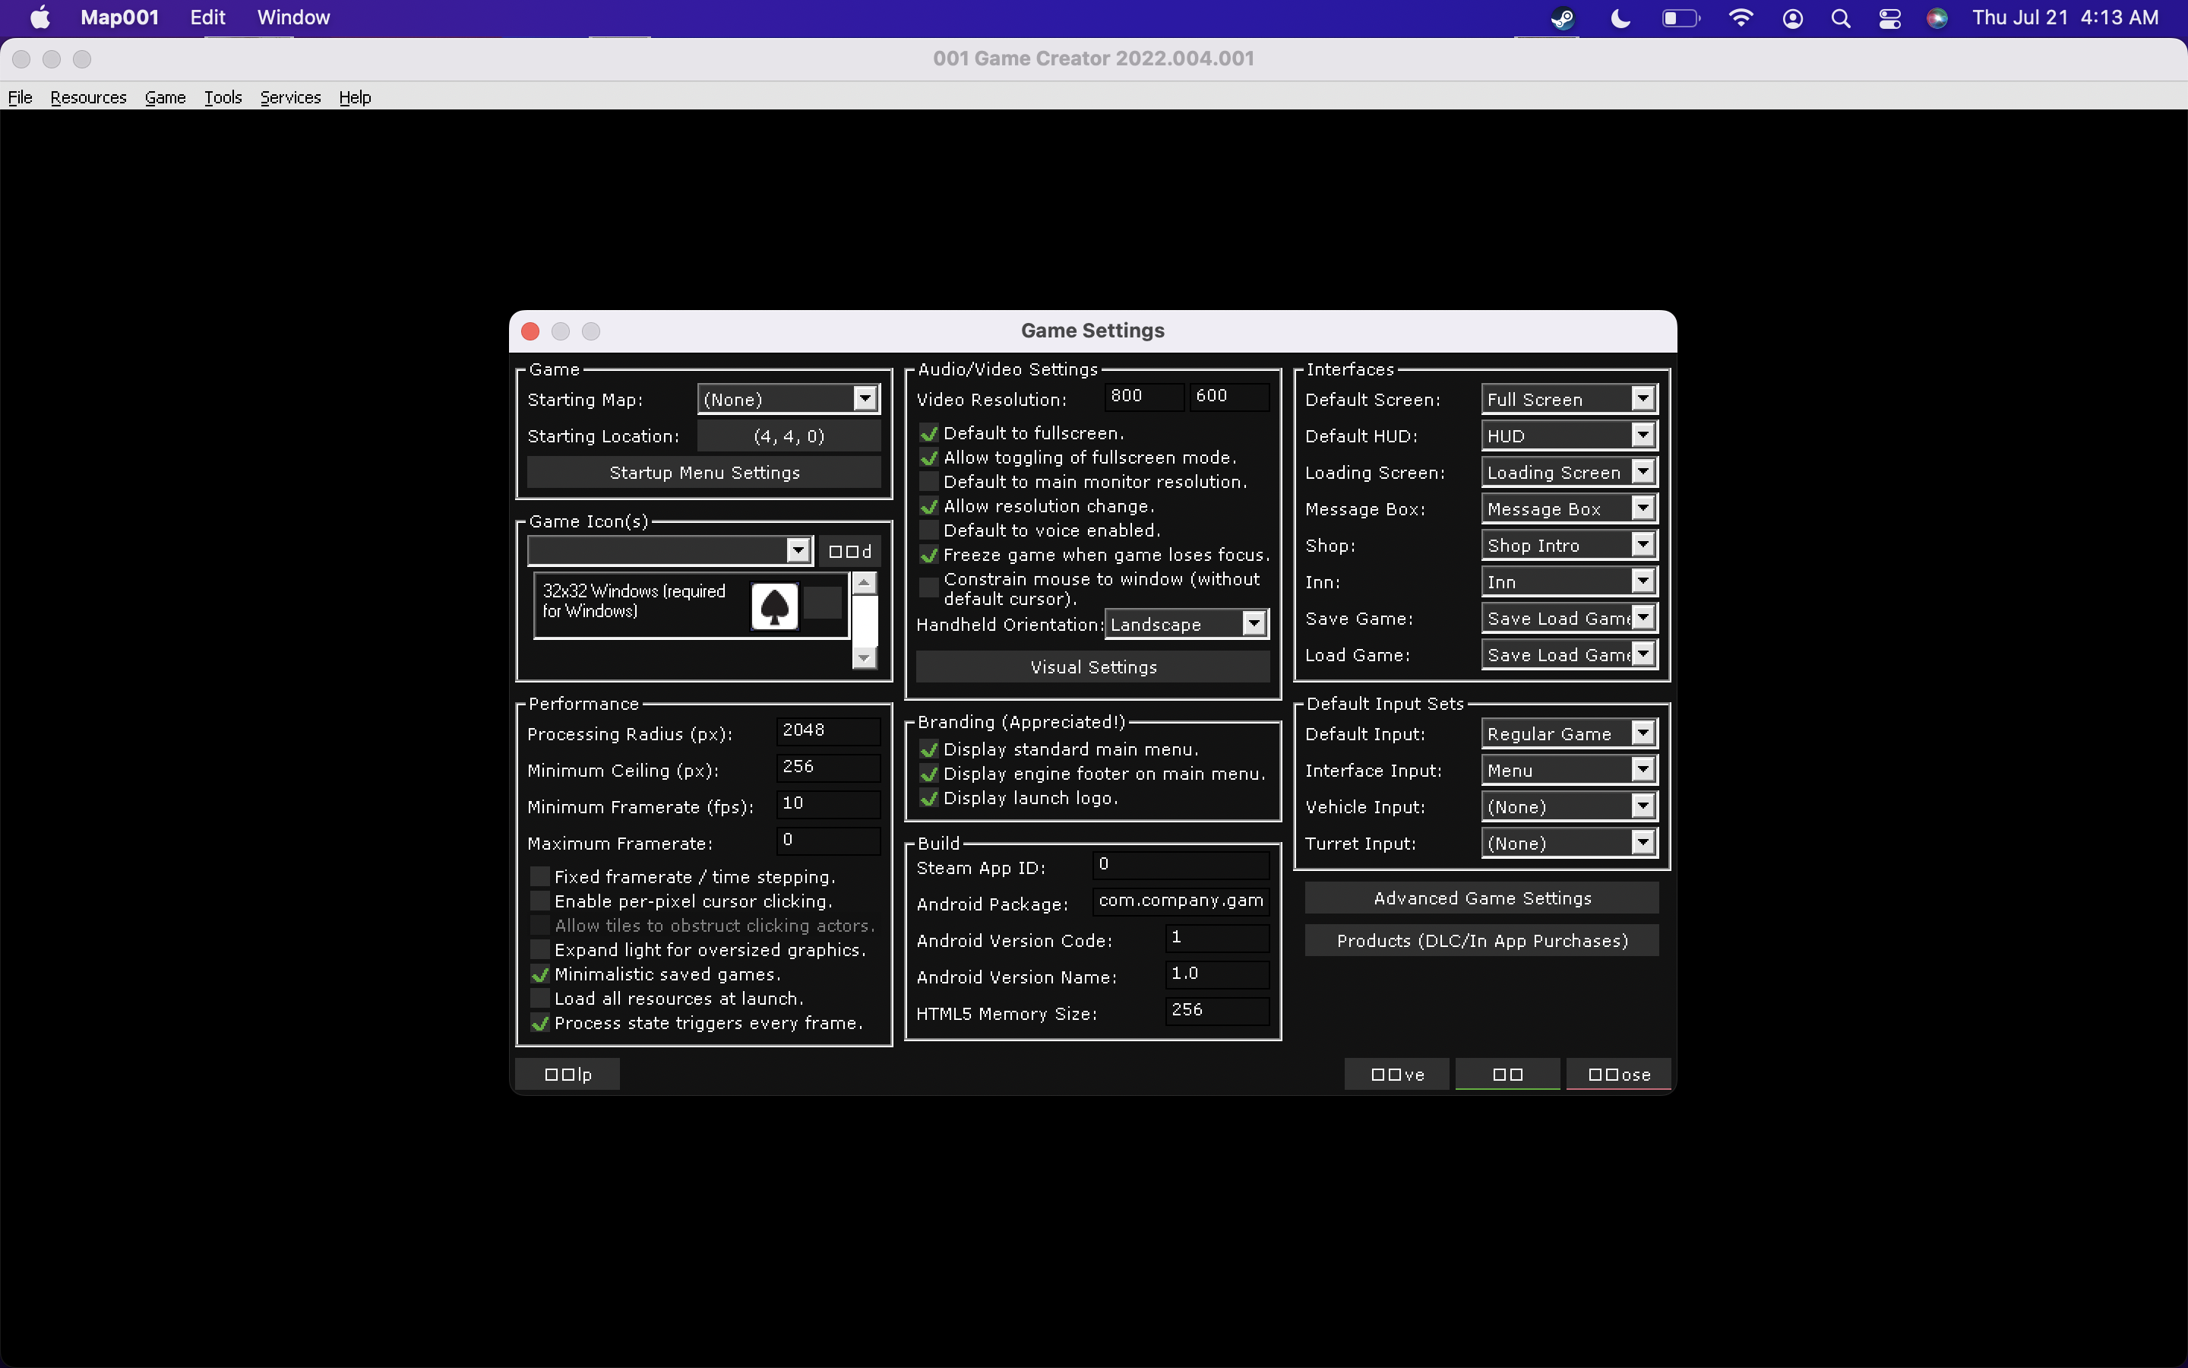Click the Steam icon in menu bar

1562,18
